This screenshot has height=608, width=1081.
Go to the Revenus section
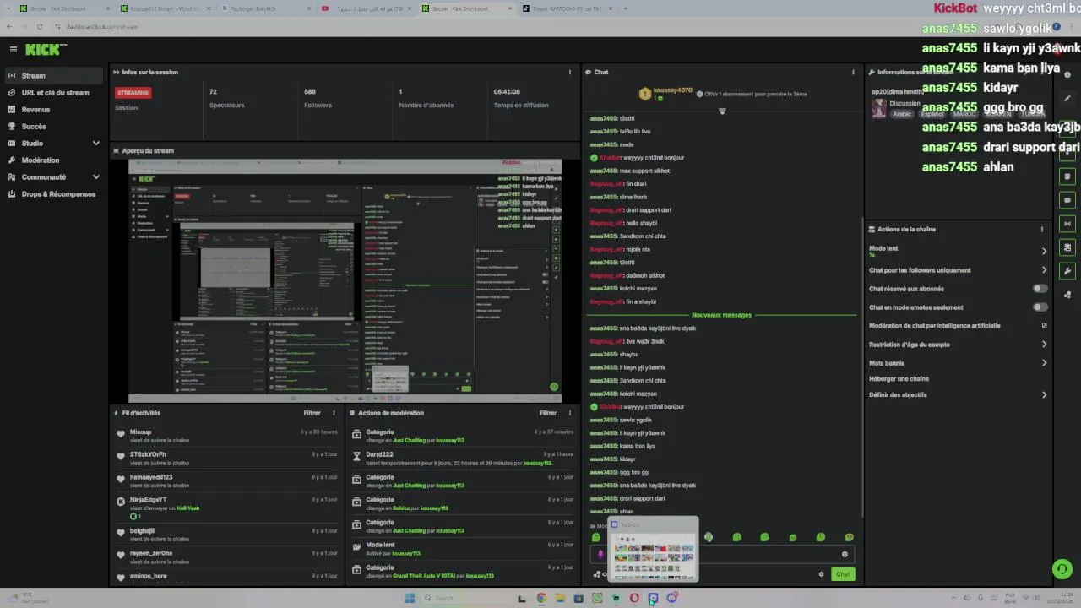pos(54,110)
